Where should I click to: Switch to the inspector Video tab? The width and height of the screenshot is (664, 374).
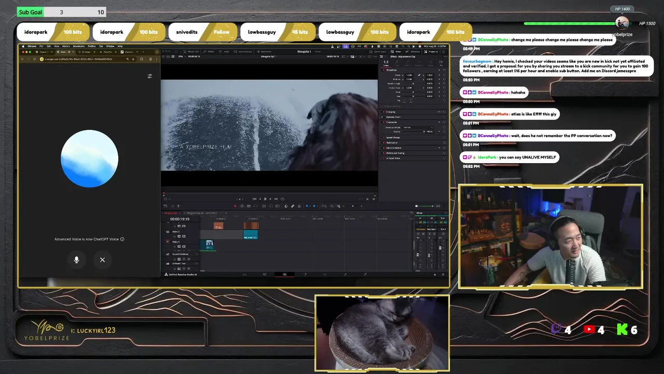[x=386, y=63]
